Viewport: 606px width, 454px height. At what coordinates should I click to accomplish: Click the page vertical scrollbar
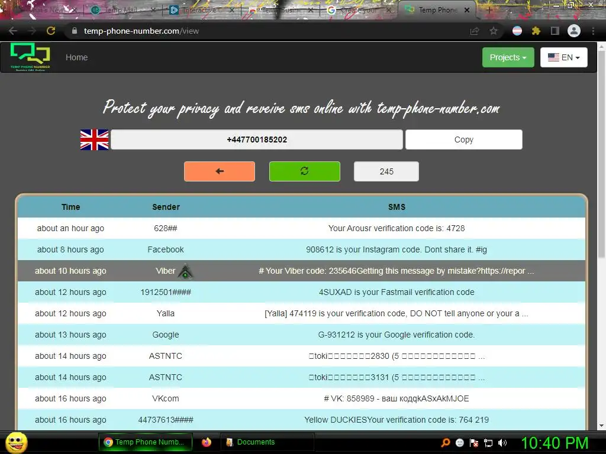coord(601,154)
